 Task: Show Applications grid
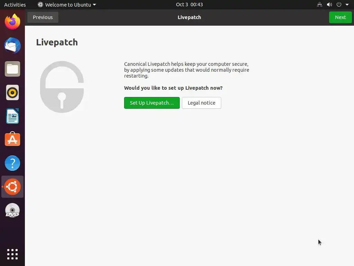[x=12, y=254]
